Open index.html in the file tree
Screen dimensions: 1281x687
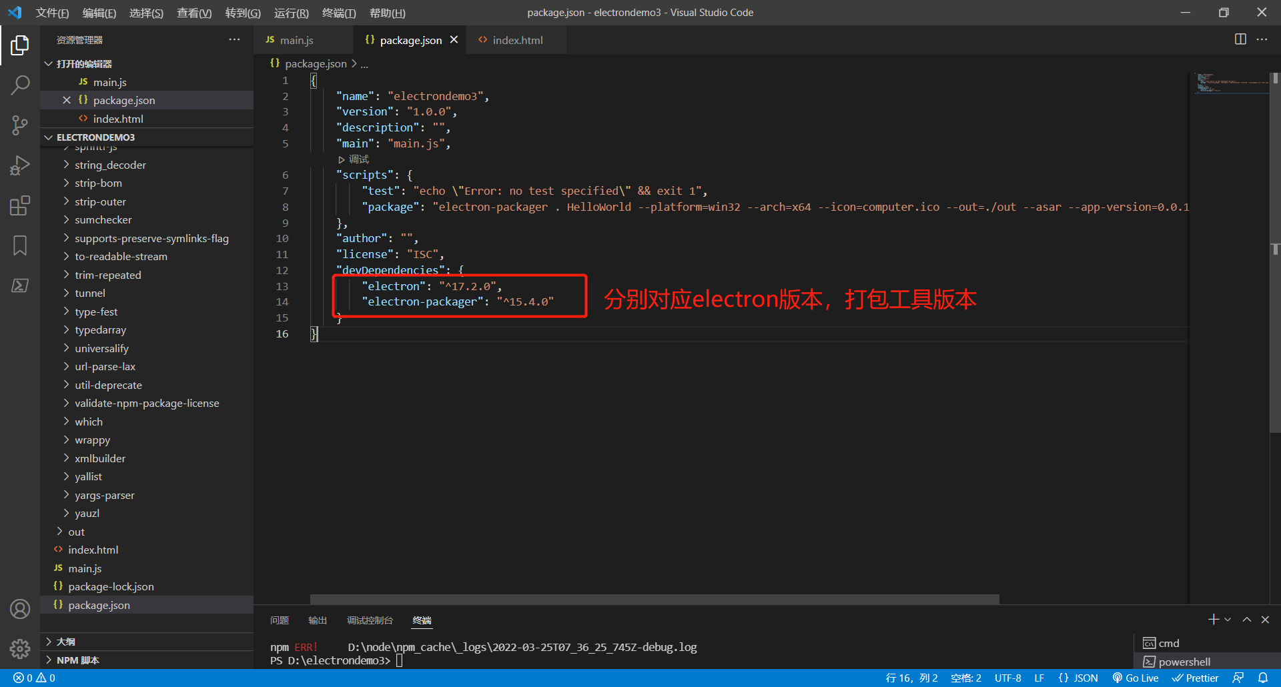click(x=147, y=550)
